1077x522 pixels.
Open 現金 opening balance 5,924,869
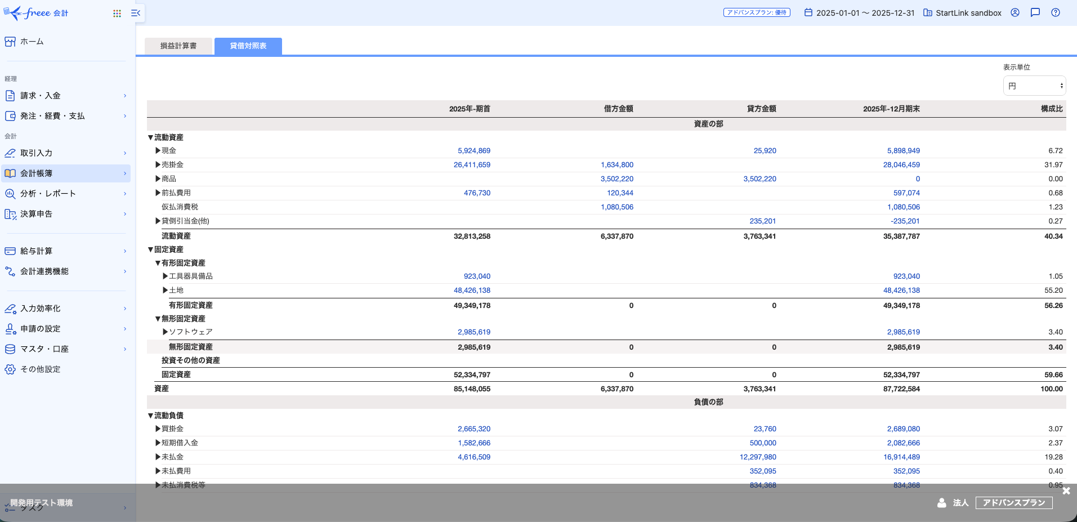point(474,150)
